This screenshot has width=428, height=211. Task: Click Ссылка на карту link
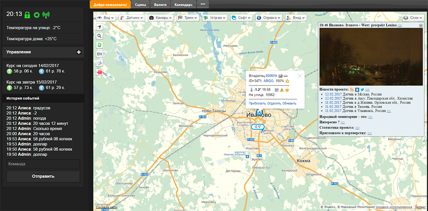(x=106, y=207)
